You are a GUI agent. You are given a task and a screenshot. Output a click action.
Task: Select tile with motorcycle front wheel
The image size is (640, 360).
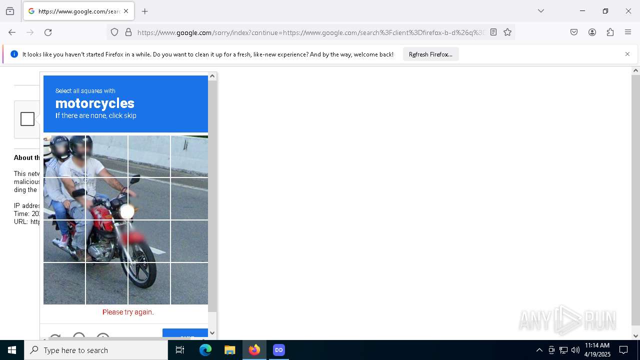(149, 283)
